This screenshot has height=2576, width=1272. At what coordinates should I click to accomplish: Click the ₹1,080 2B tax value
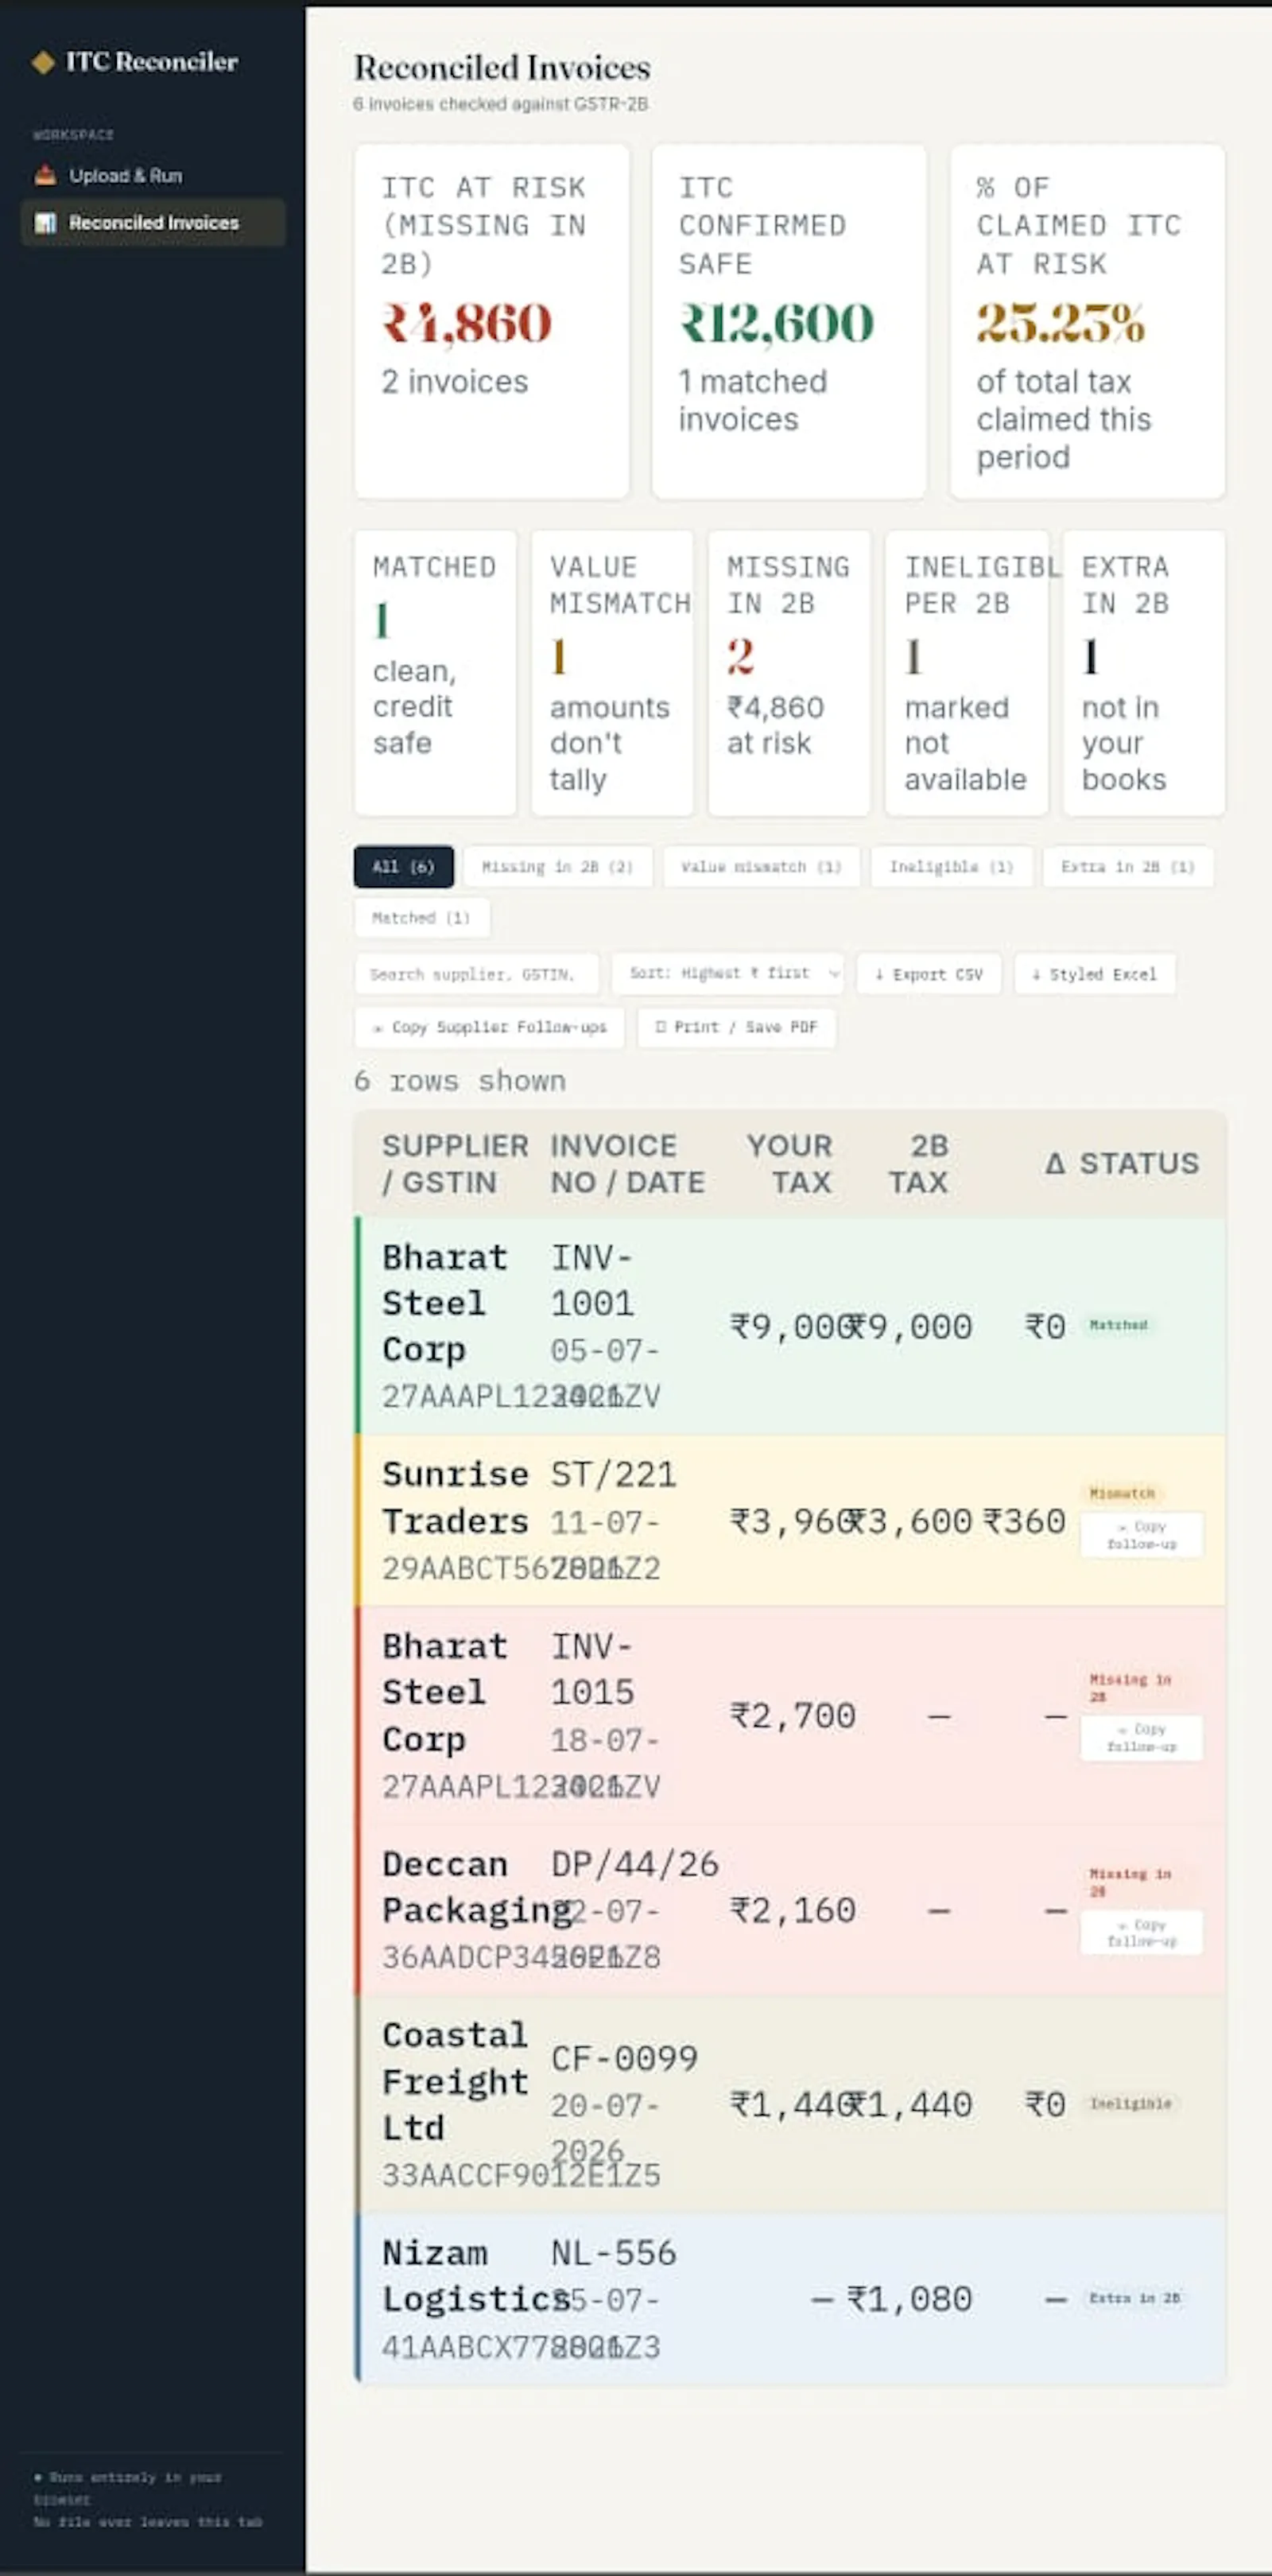pos(909,2299)
